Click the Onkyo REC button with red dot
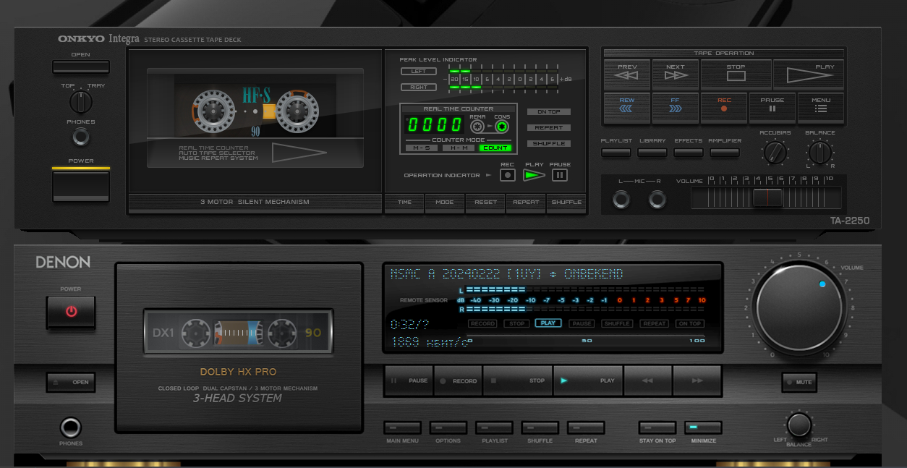 click(x=723, y=108)
